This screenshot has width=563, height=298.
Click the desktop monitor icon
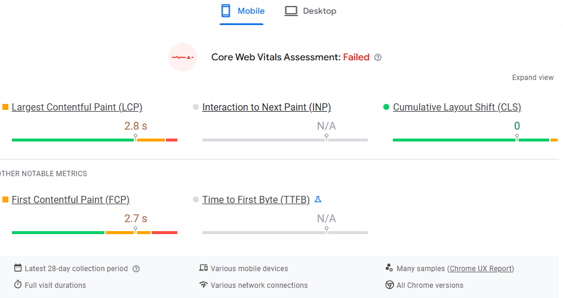pos(291,11)
